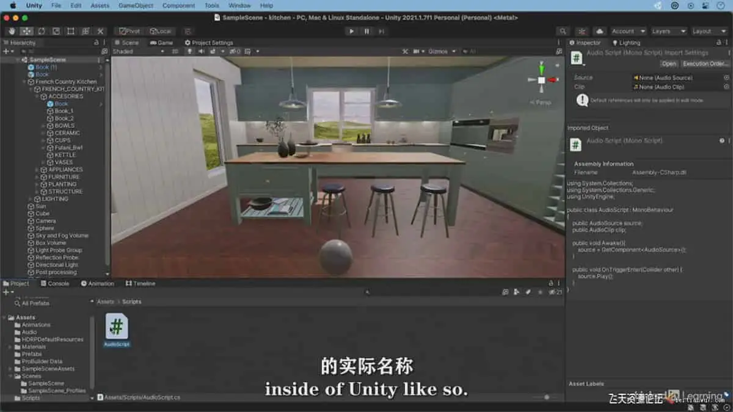The height and width of the screenshot is (412, 733).
Task: Select the Sphere object in Hierarchy
Action: pyautogui.click(x=45, y=228)
